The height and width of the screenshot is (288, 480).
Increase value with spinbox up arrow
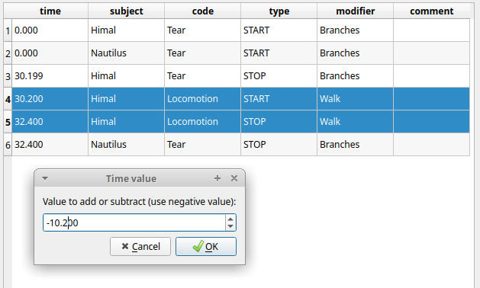(230, 219)
